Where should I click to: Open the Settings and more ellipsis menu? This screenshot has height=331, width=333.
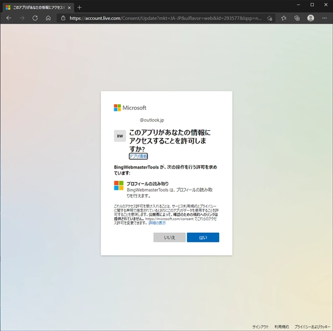tap(324, 18)
